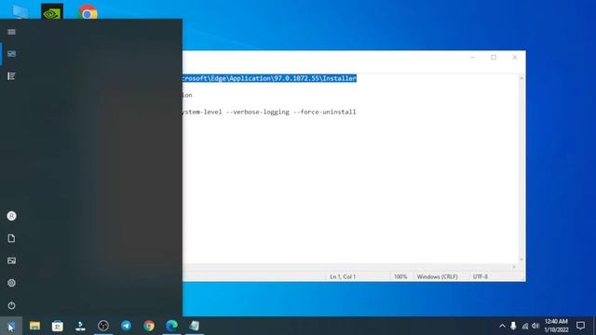Open the volume tray icon
The image size is (596, 335).
point(535,326)
